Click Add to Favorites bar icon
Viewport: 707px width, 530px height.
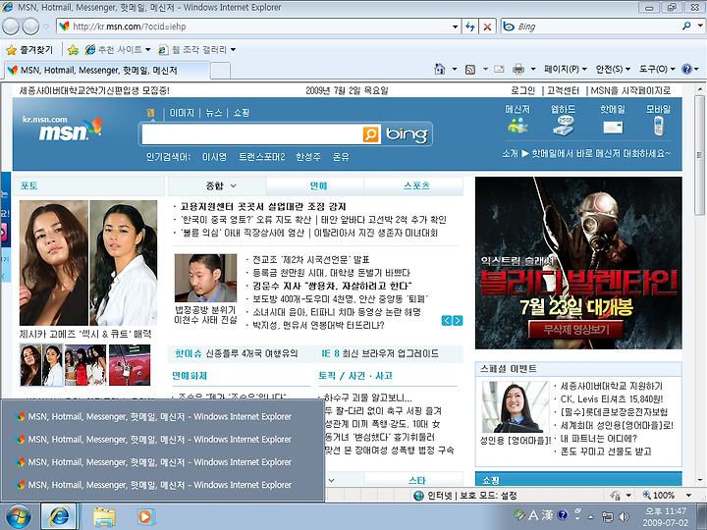coord(73,50)
